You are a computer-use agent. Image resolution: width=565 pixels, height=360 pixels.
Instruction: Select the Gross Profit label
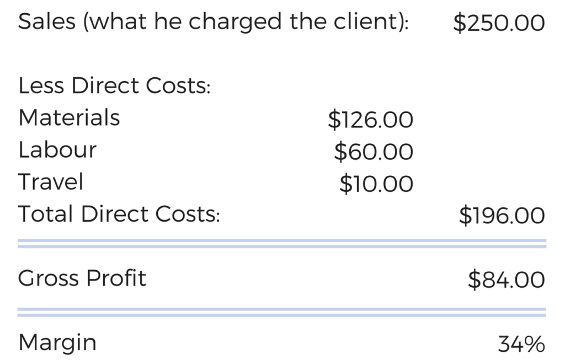pos(82,278)
